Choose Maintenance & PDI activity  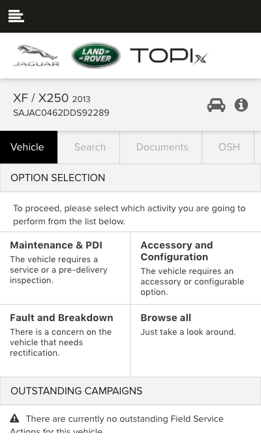click(x=65, y=268)
